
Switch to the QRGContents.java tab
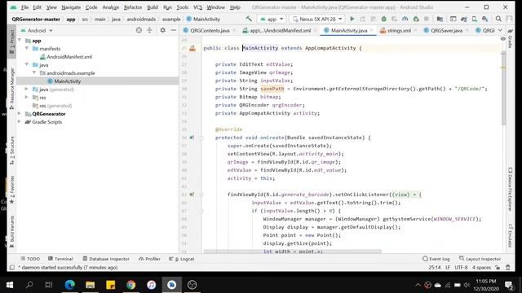(209, 30)
